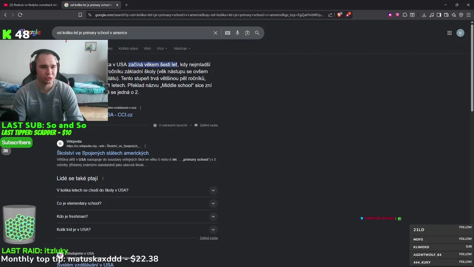Click the browser address bar URL
This screenshot has width=474, height=267.
[209, 15]
